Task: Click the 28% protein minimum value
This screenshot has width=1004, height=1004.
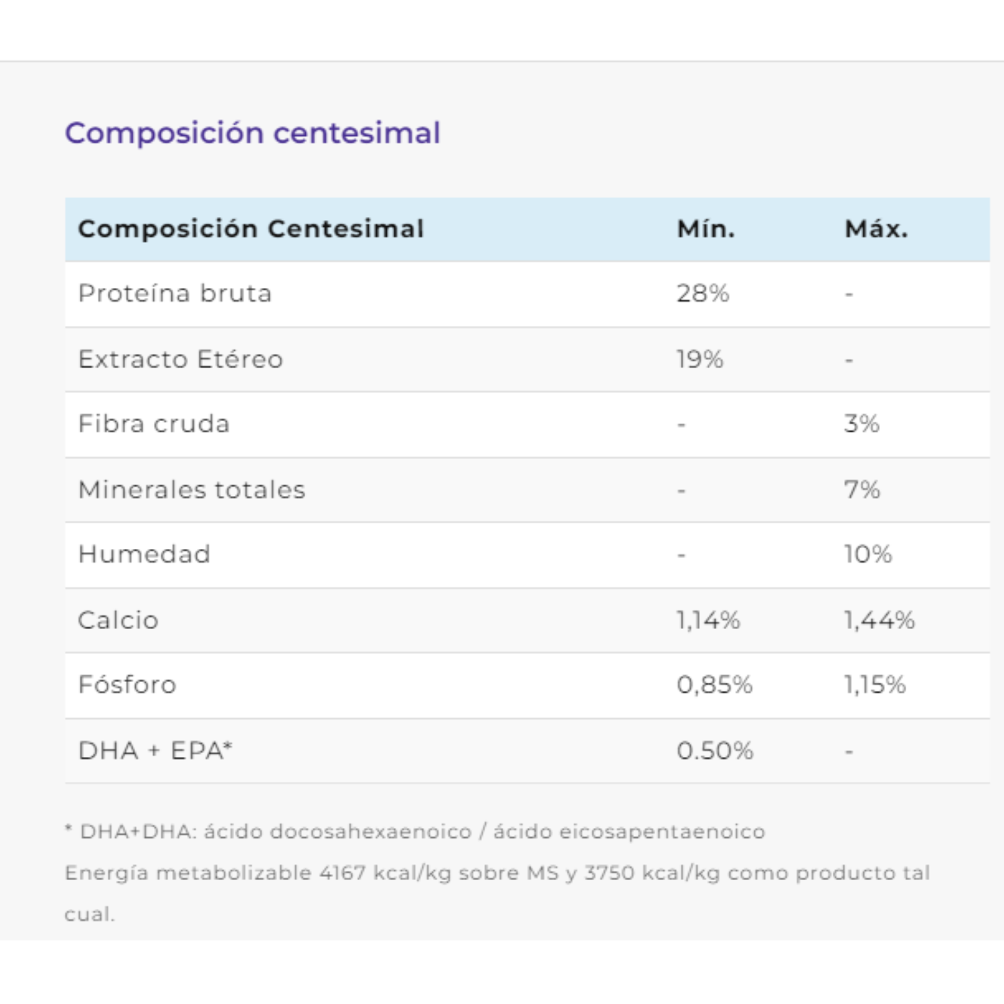Action: (x=702, y=293)
